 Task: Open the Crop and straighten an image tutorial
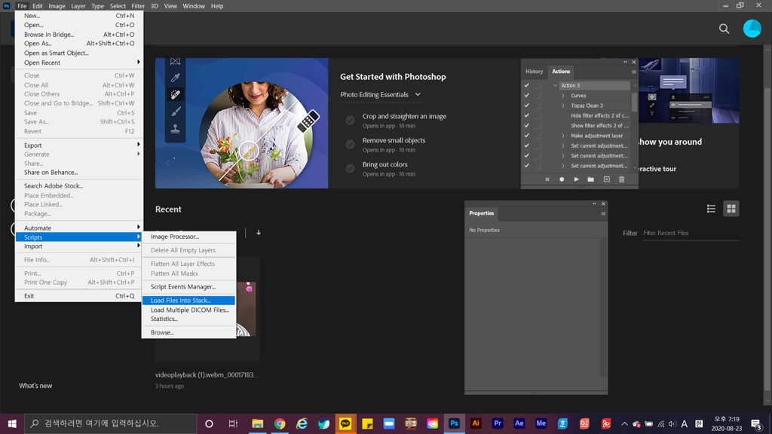click(404, 116)
